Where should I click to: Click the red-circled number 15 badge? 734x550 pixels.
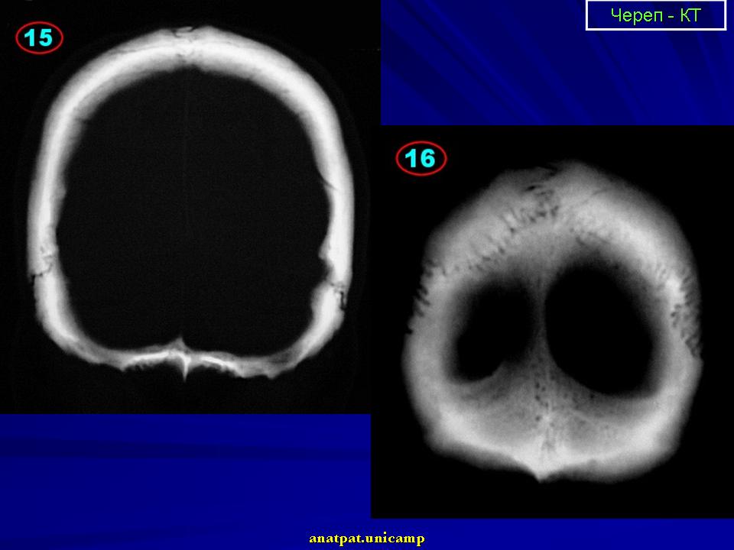point(38,39)
